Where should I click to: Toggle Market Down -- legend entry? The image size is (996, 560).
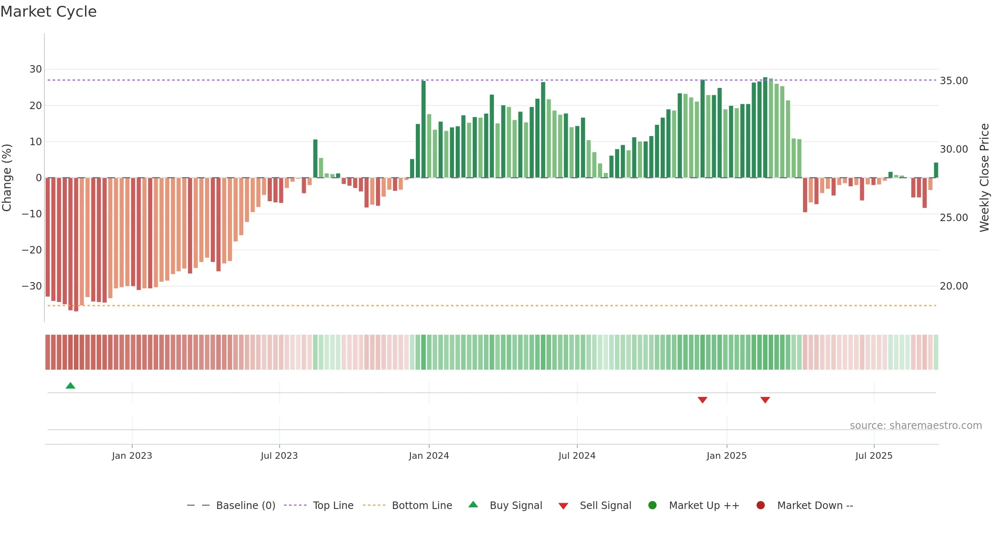tap(805, 505)
